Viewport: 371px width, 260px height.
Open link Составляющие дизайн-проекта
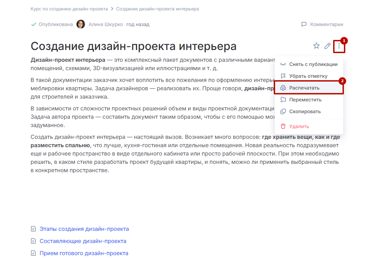click(x=83, y=241)
